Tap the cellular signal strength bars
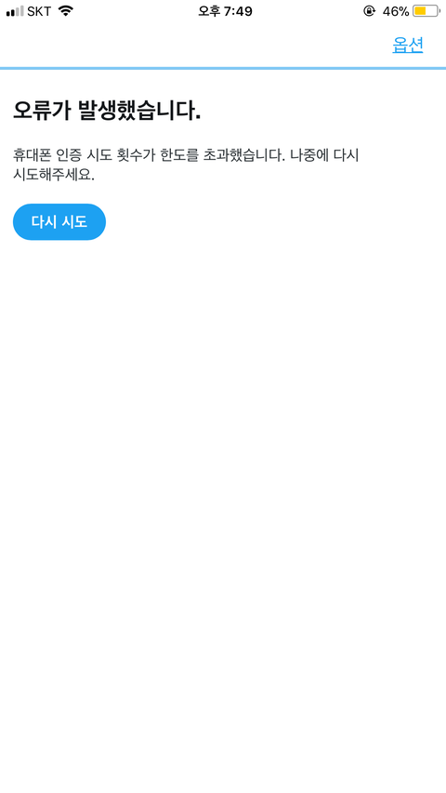Screen dimensions: 446x793 click(x=15, y=10)
